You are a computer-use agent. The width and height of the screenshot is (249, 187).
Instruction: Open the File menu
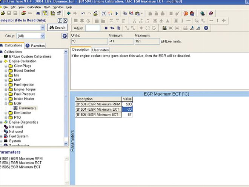pos(5,7)
